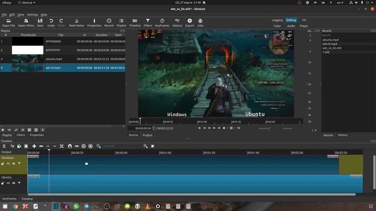Lock the Ubuntu track
376x211 pixels.
[2, 183]
